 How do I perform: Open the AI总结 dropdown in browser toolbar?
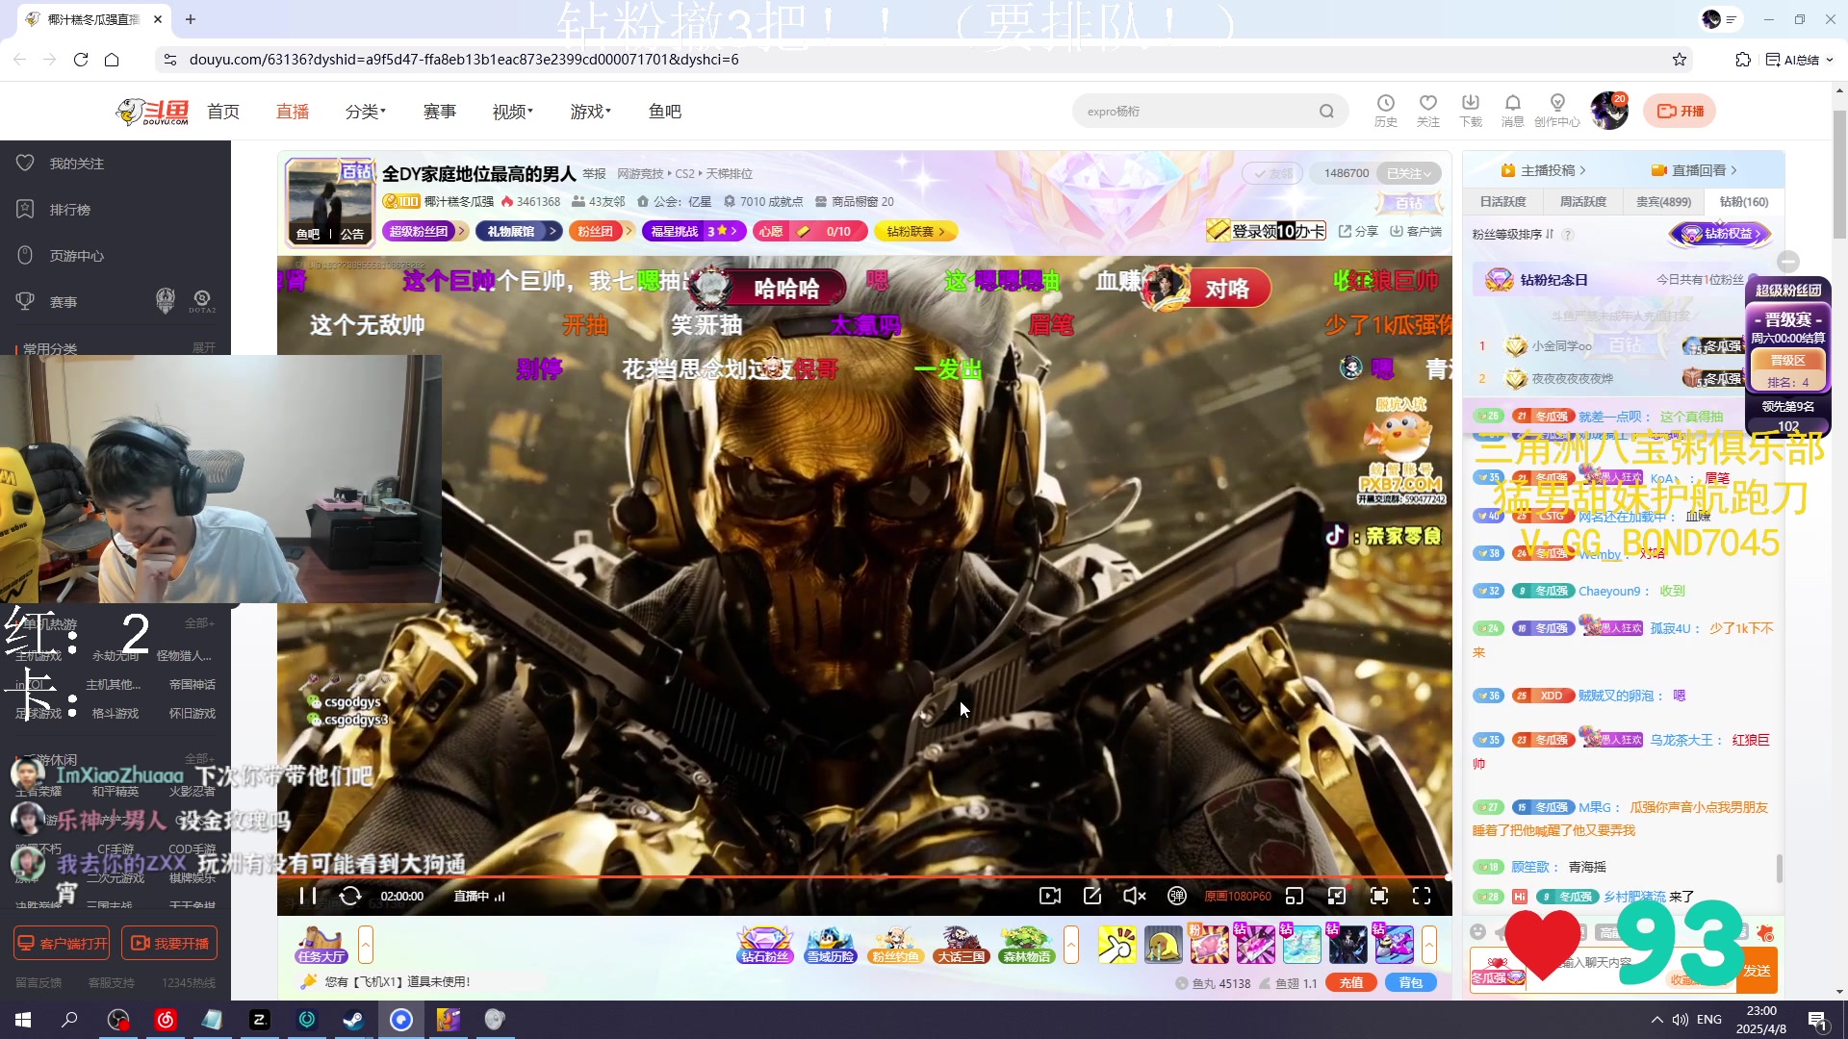(x=1799, y=60)
